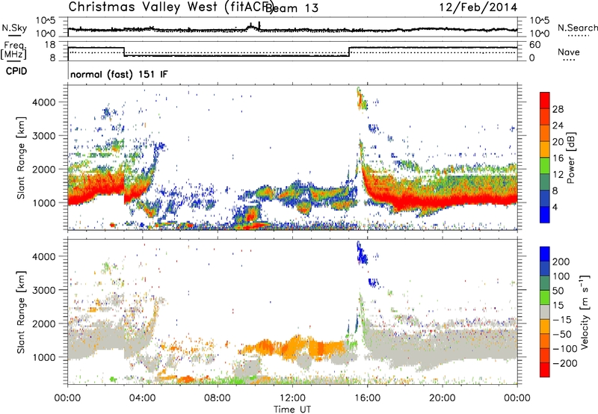Click the '200' Velocity colorbar tick value

coord(561,262)
